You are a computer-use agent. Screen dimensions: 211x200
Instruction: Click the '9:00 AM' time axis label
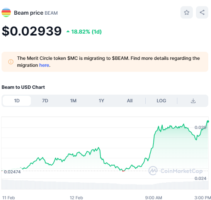(153, 198)
